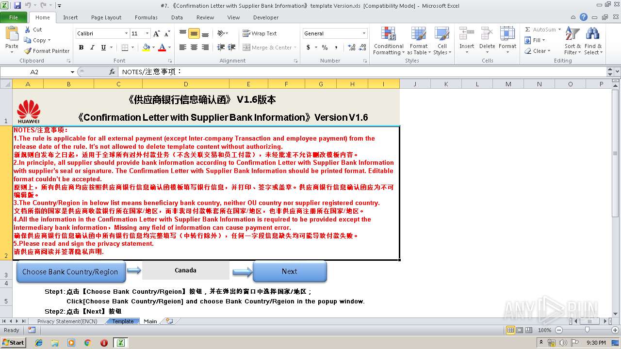Click the Cut scissors icon

[x=28, y=30]
